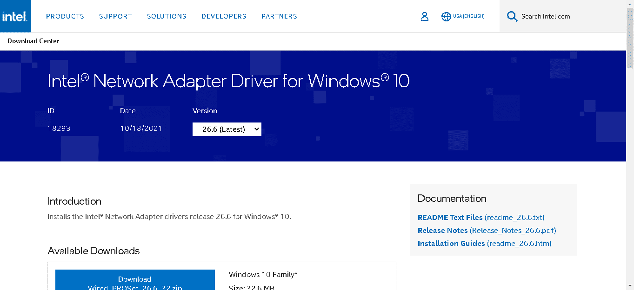Viewport: 634px width, 290px height.
Task: Click the USA (English) region label
Action: point(469,16)
